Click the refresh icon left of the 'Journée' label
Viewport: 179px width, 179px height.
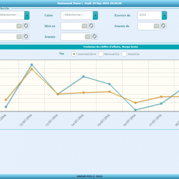pos(26,36)
